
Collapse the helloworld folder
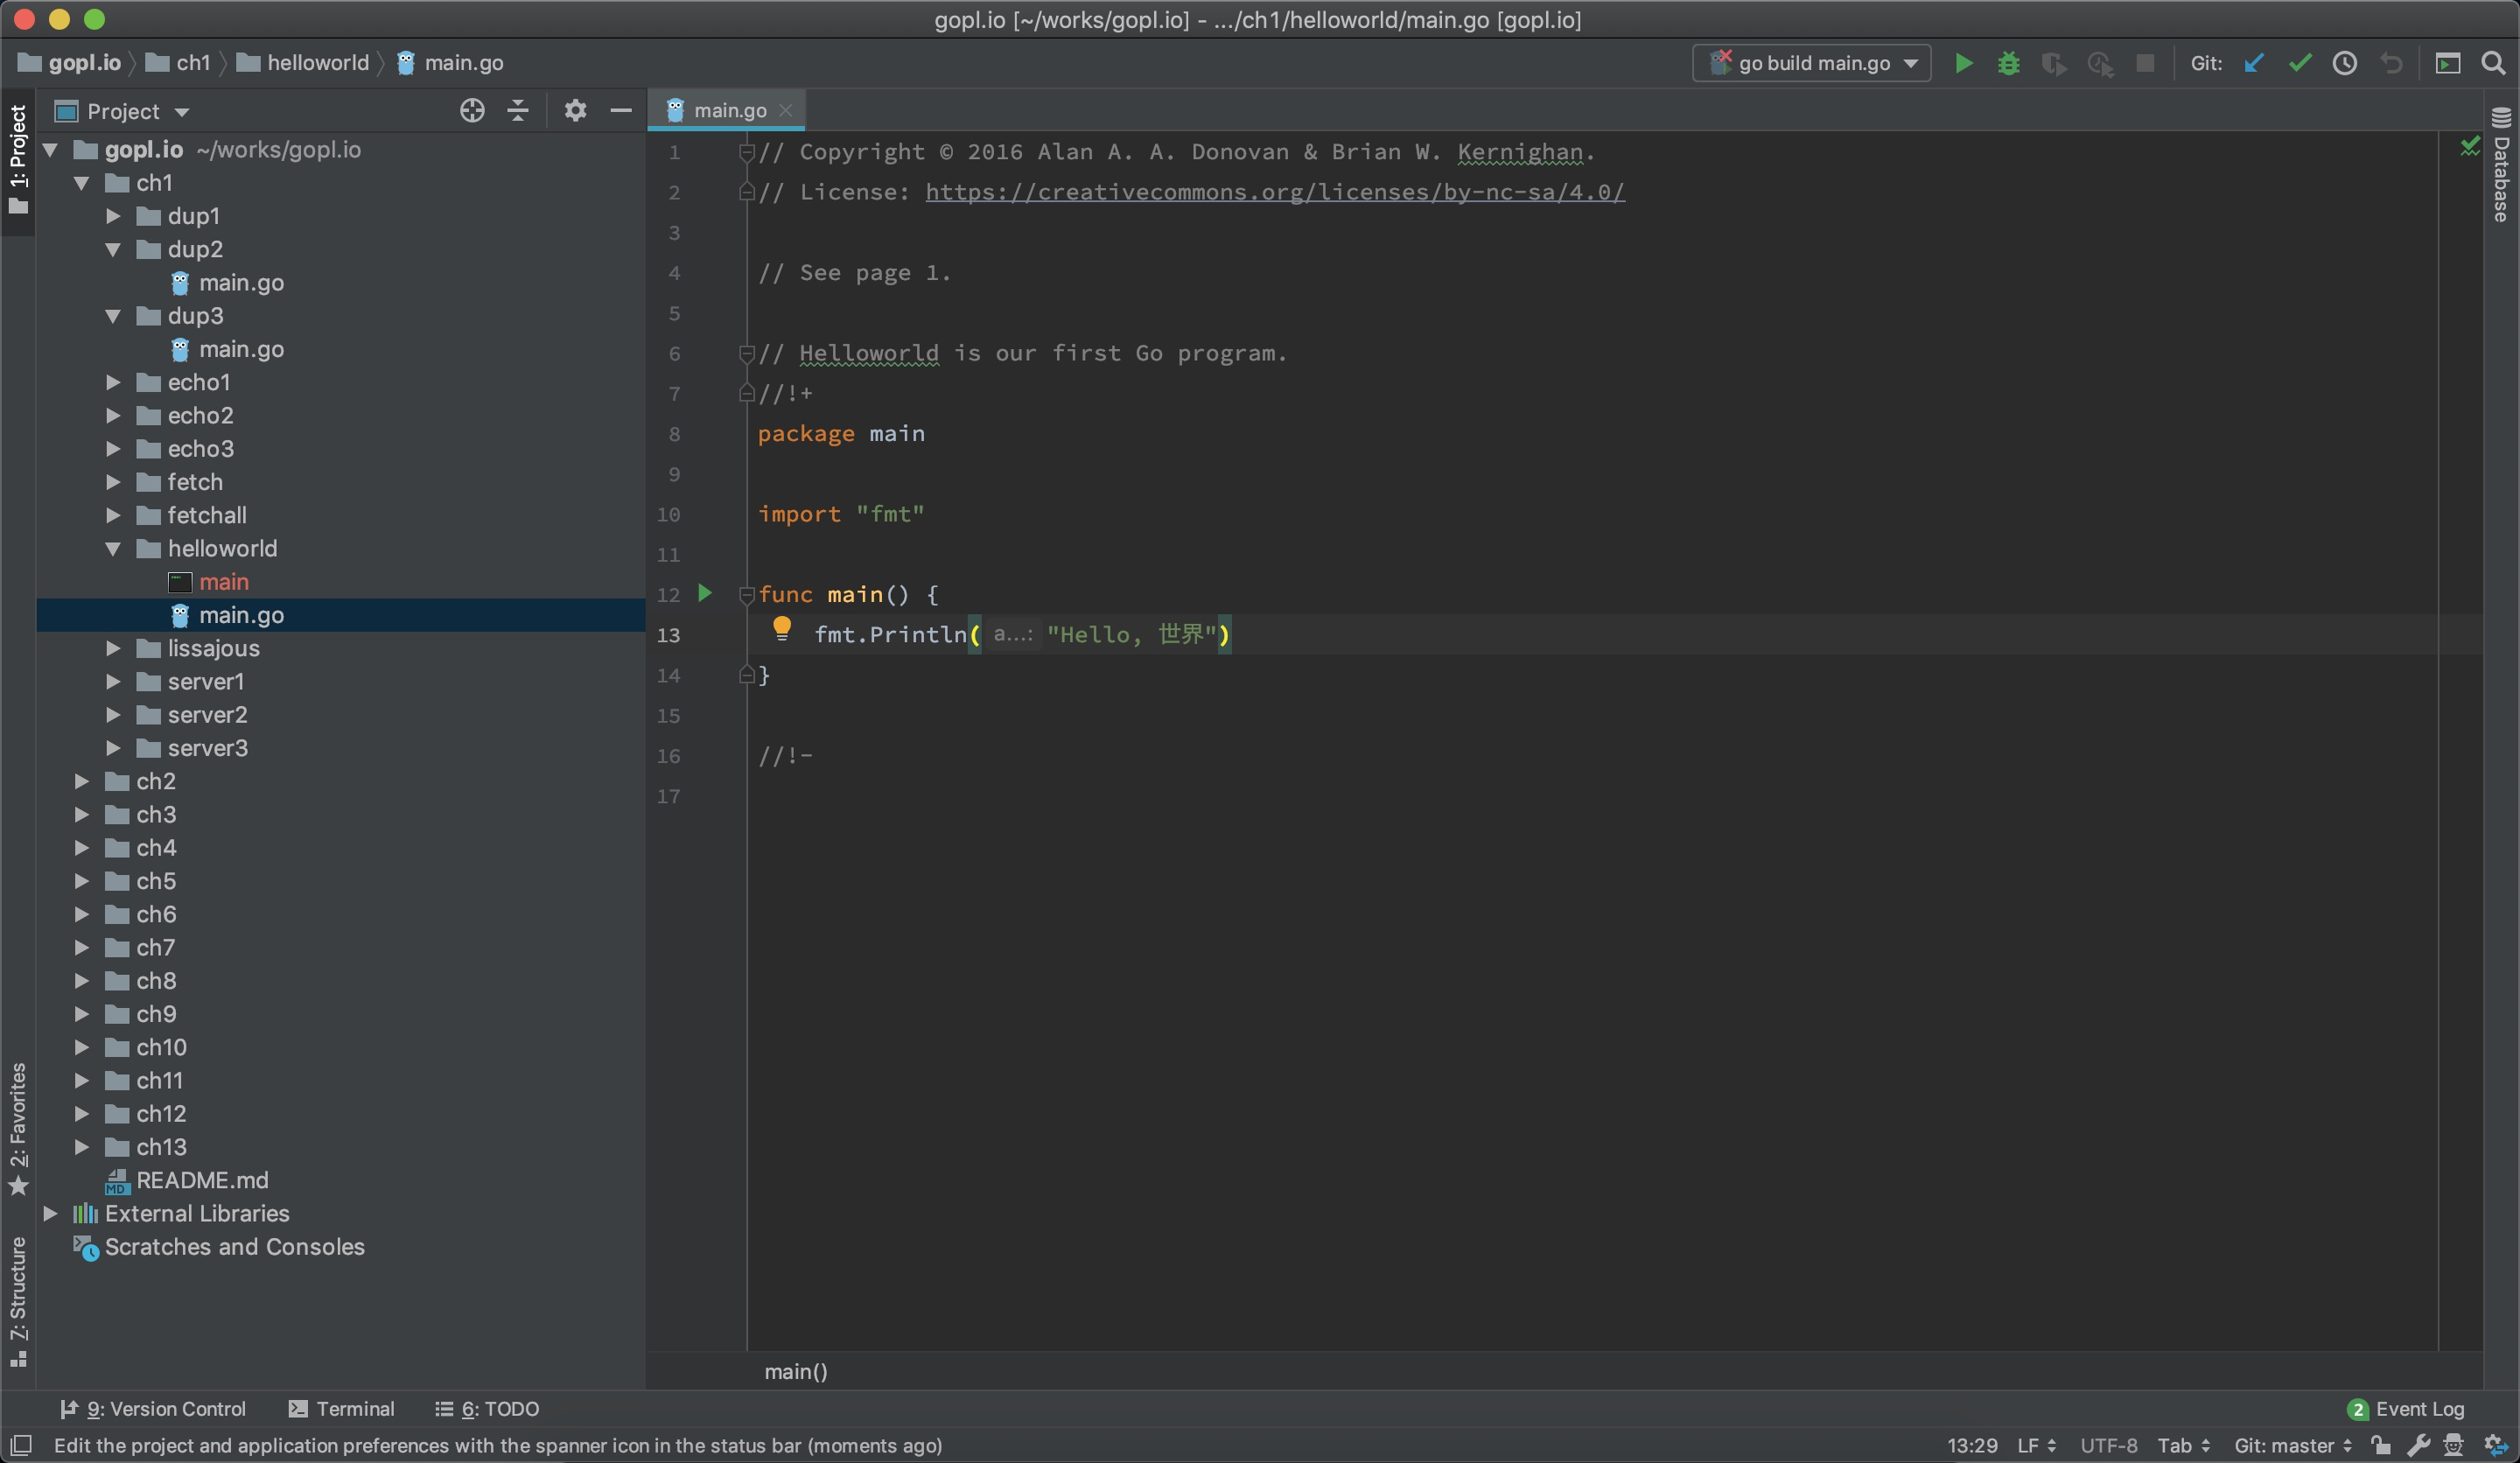(x=113, y=549)
